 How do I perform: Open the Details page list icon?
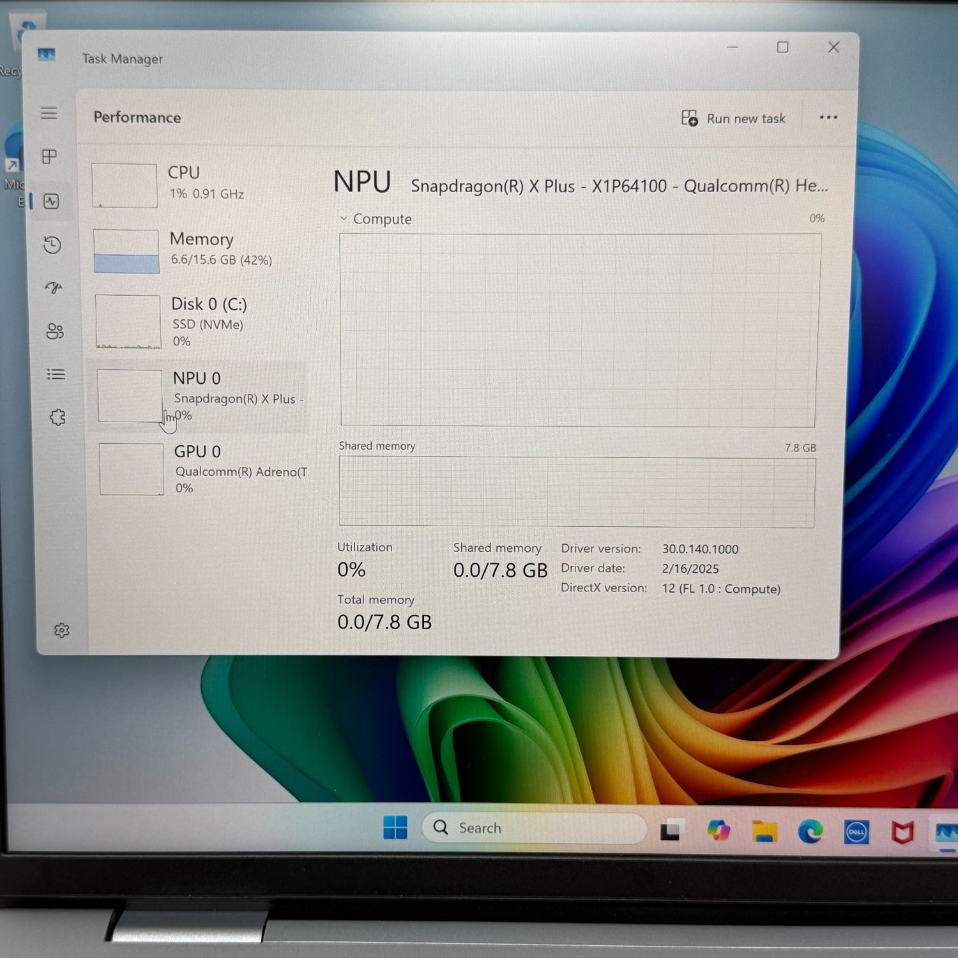coord(56,374)
